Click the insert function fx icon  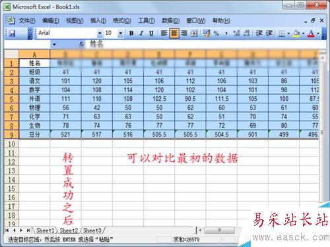click(x=81, y=44)
